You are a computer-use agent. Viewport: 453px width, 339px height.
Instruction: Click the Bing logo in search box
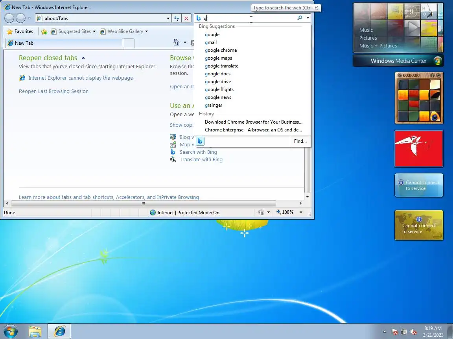click(x=199, y=18)
